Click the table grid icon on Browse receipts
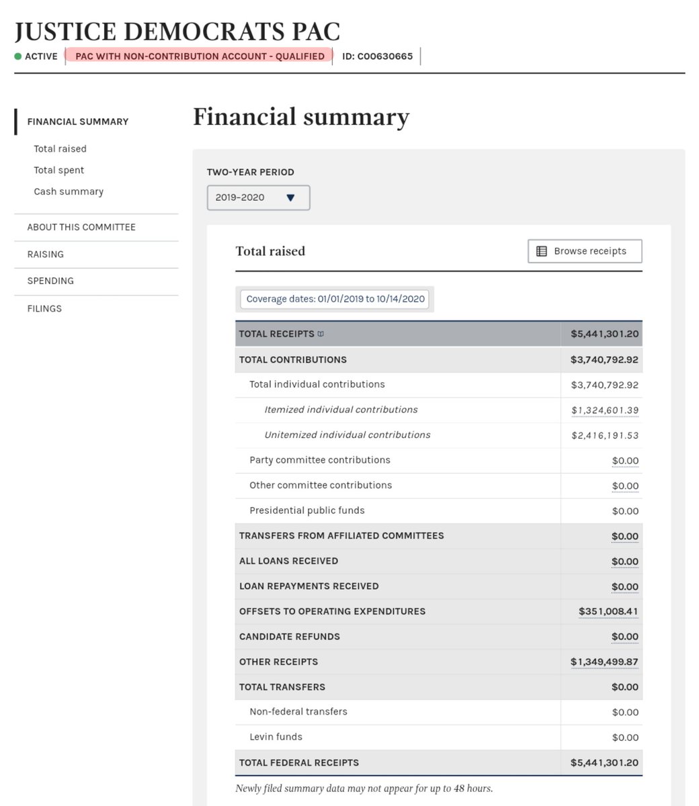The image size is (699, 806). pos(542,251)
